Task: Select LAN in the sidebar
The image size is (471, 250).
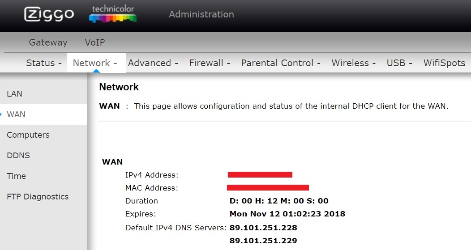Action: tap(14, 94)
